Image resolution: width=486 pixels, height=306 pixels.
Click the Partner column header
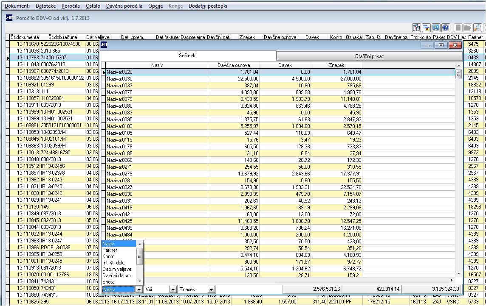tap(475, 37)
